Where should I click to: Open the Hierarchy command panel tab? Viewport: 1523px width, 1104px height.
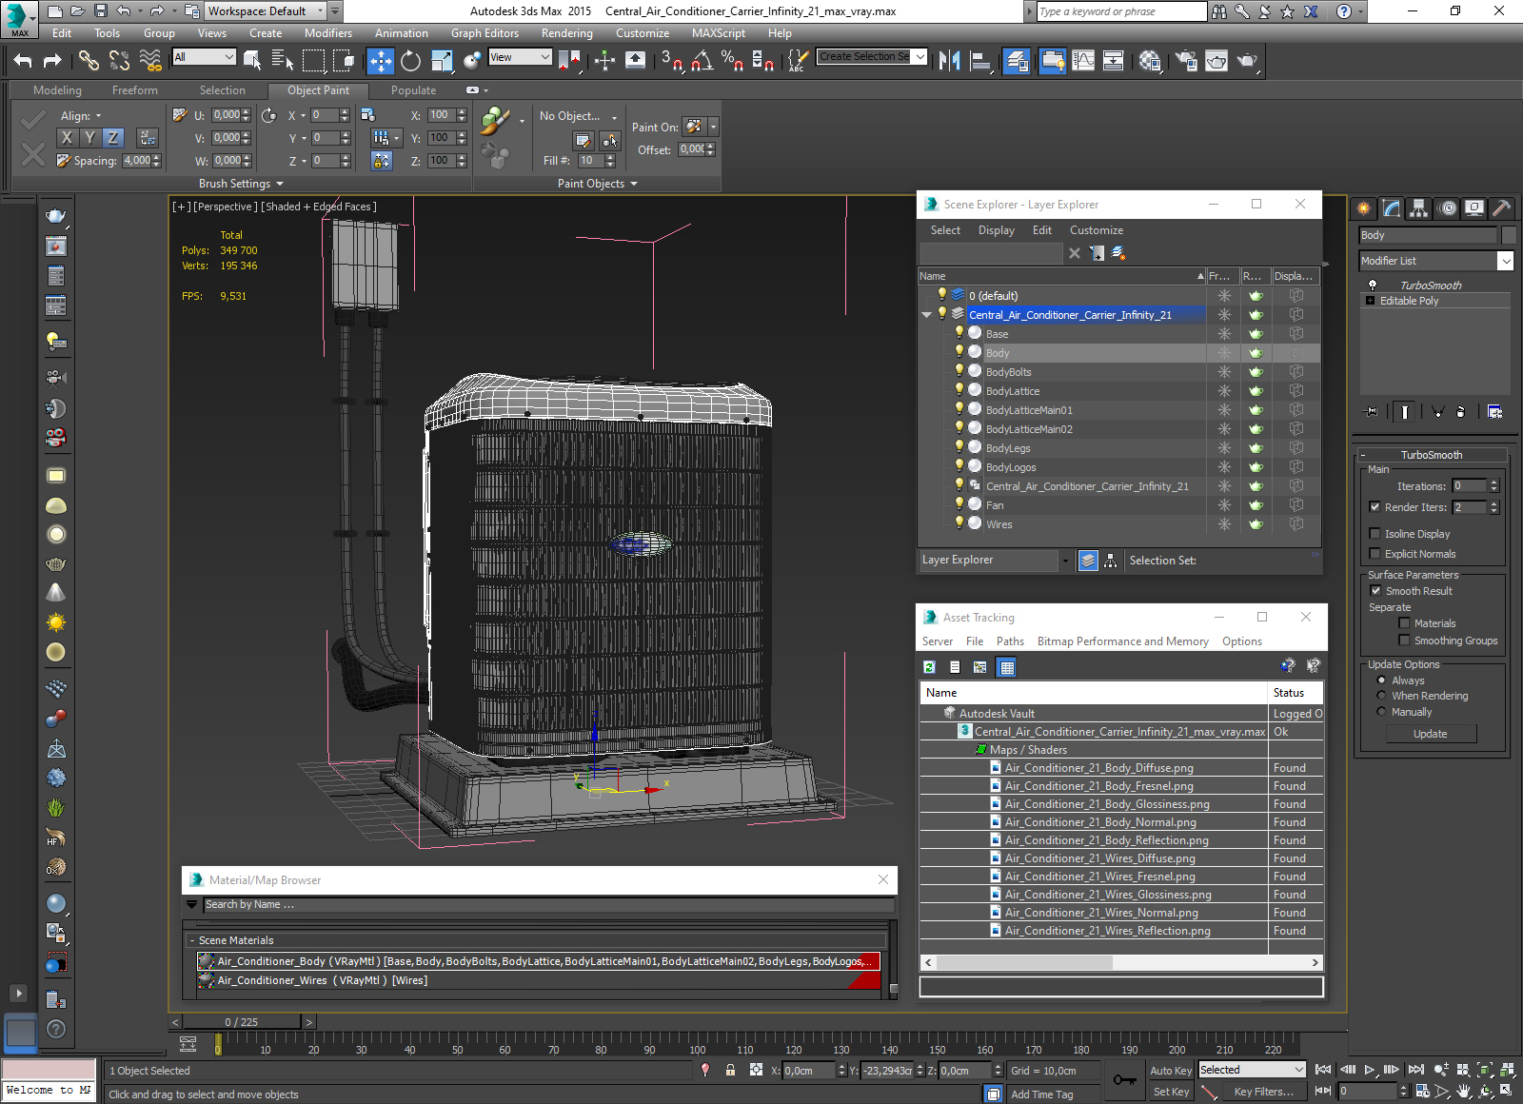pyautogui.click(x=1419, y=208)
